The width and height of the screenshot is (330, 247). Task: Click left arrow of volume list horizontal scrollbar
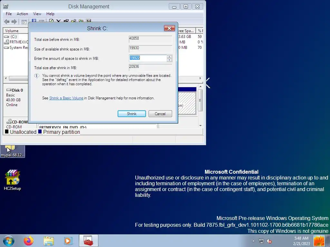point(6,78)
